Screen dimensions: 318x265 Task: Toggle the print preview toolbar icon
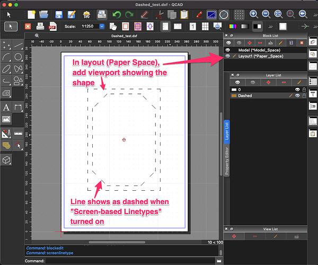[x=102, y=15]
